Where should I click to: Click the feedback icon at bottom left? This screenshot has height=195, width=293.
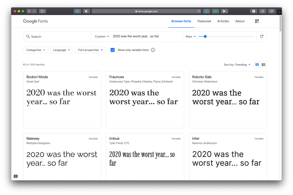click(x=16, y=176)
